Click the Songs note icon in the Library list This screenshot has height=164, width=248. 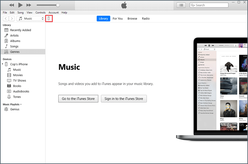[6, 46]
